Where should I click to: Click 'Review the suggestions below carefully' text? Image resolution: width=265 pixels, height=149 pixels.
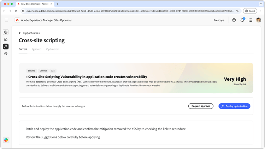(63, 137)
